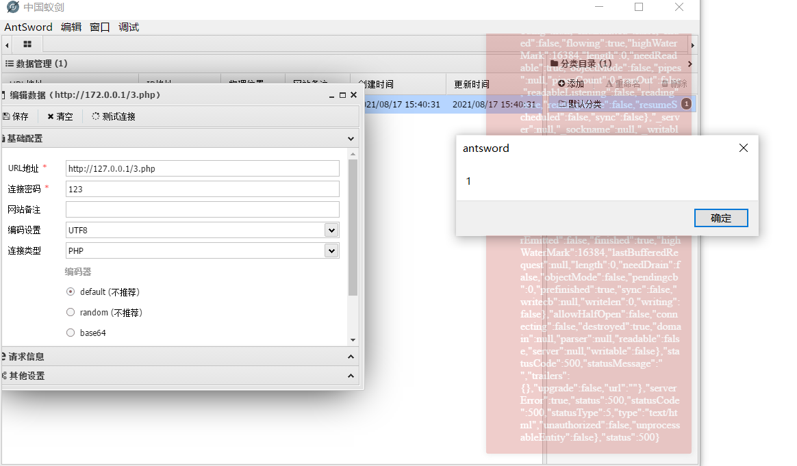This screenshot has height=466, width=797.
Task: Minimize the 编辑数据 panel
Action: (x=331, y=95)
